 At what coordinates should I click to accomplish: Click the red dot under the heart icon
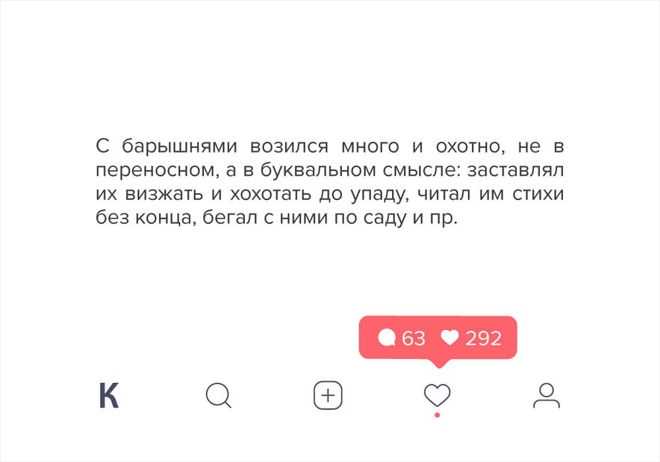click(x=438, y=415)
